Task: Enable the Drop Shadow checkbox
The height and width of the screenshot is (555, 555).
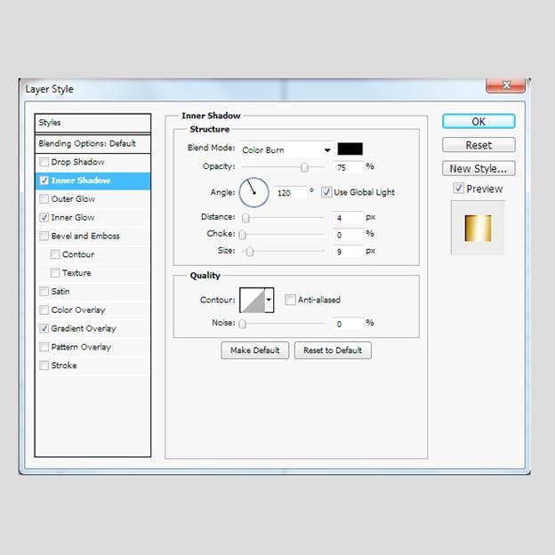Action: [x=44, y=162]
